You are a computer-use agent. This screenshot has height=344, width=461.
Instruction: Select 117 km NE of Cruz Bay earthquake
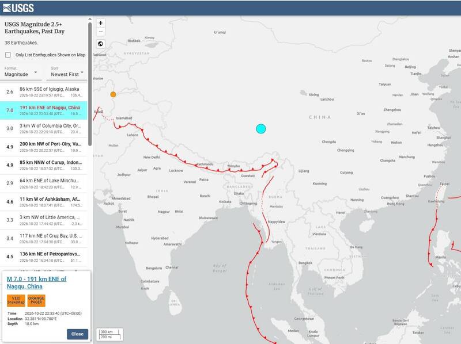[44, 239]
